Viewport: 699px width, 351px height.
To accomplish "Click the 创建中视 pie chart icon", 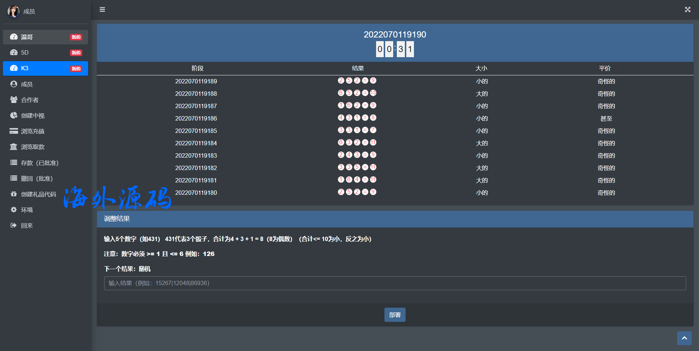I will tap(14, 115).
